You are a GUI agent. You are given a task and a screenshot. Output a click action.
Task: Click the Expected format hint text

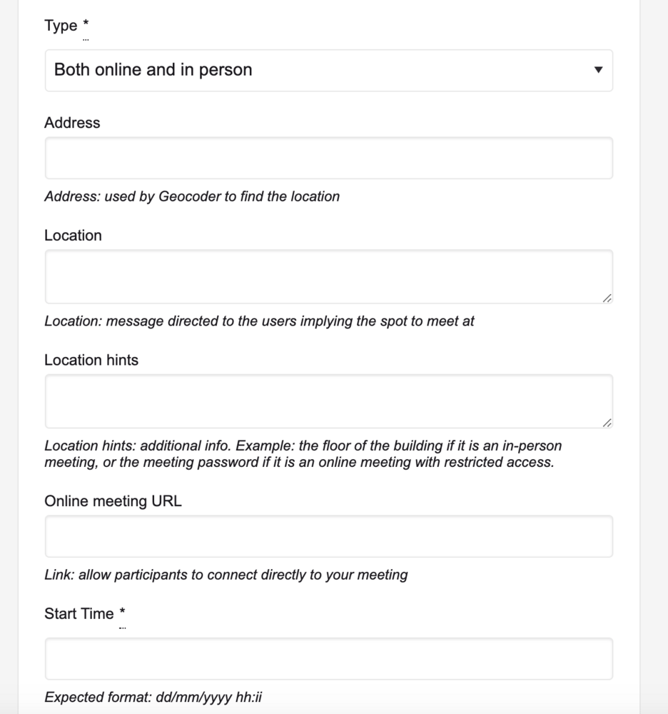(x=153, y=697)
